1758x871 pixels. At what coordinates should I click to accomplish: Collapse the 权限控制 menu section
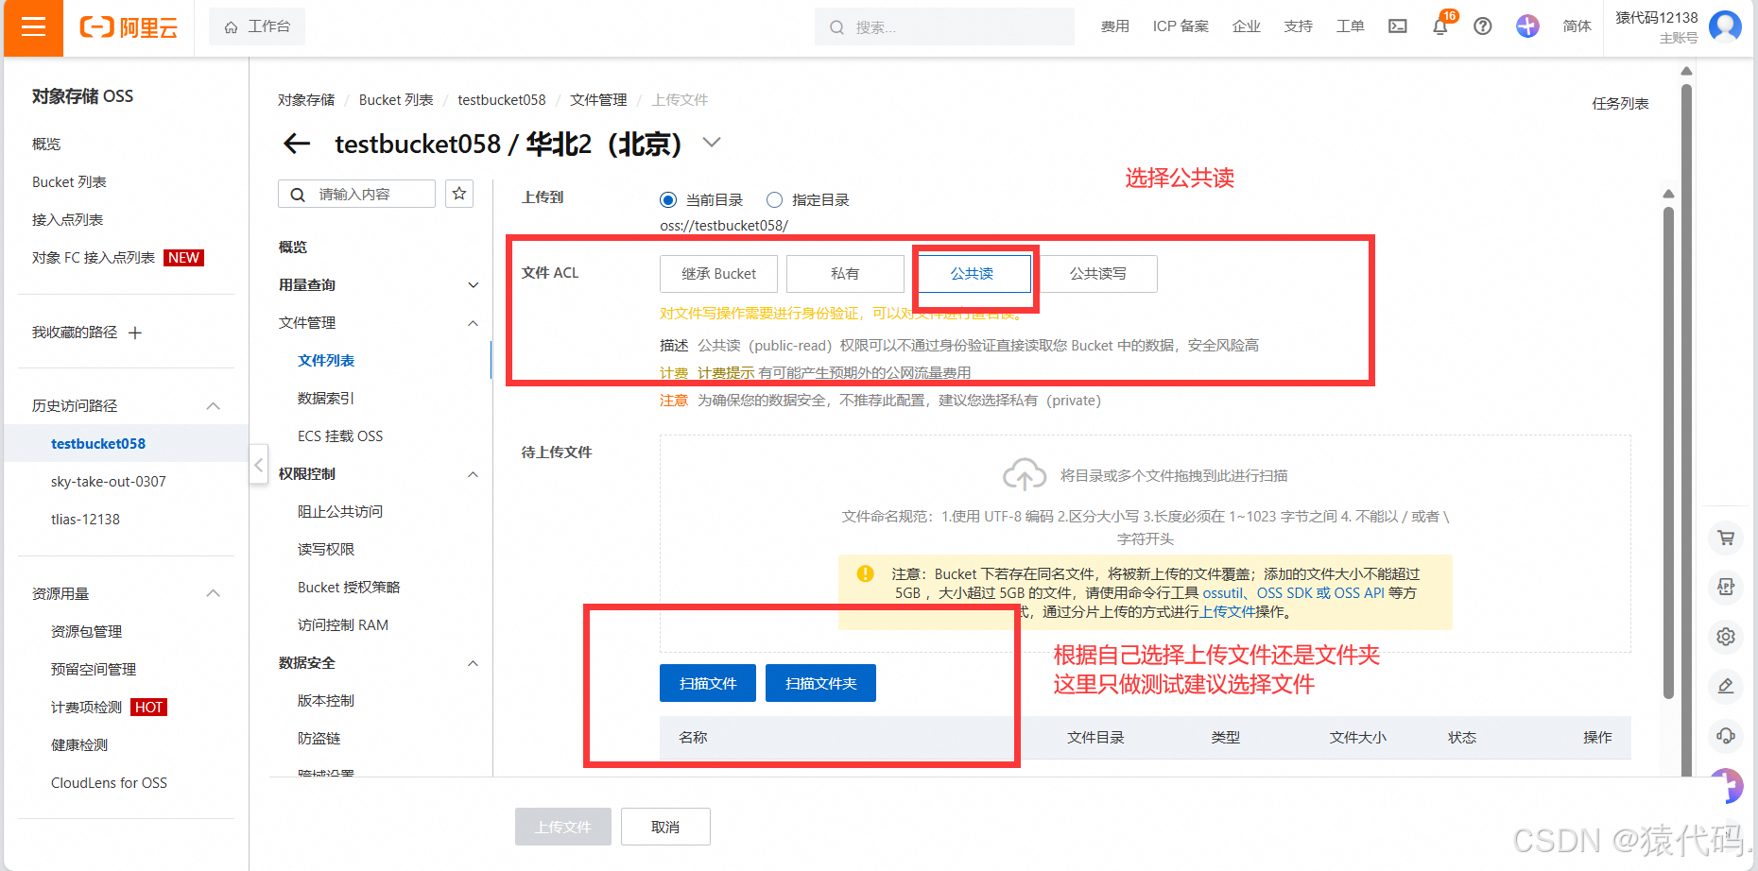(x=474, y=474)
